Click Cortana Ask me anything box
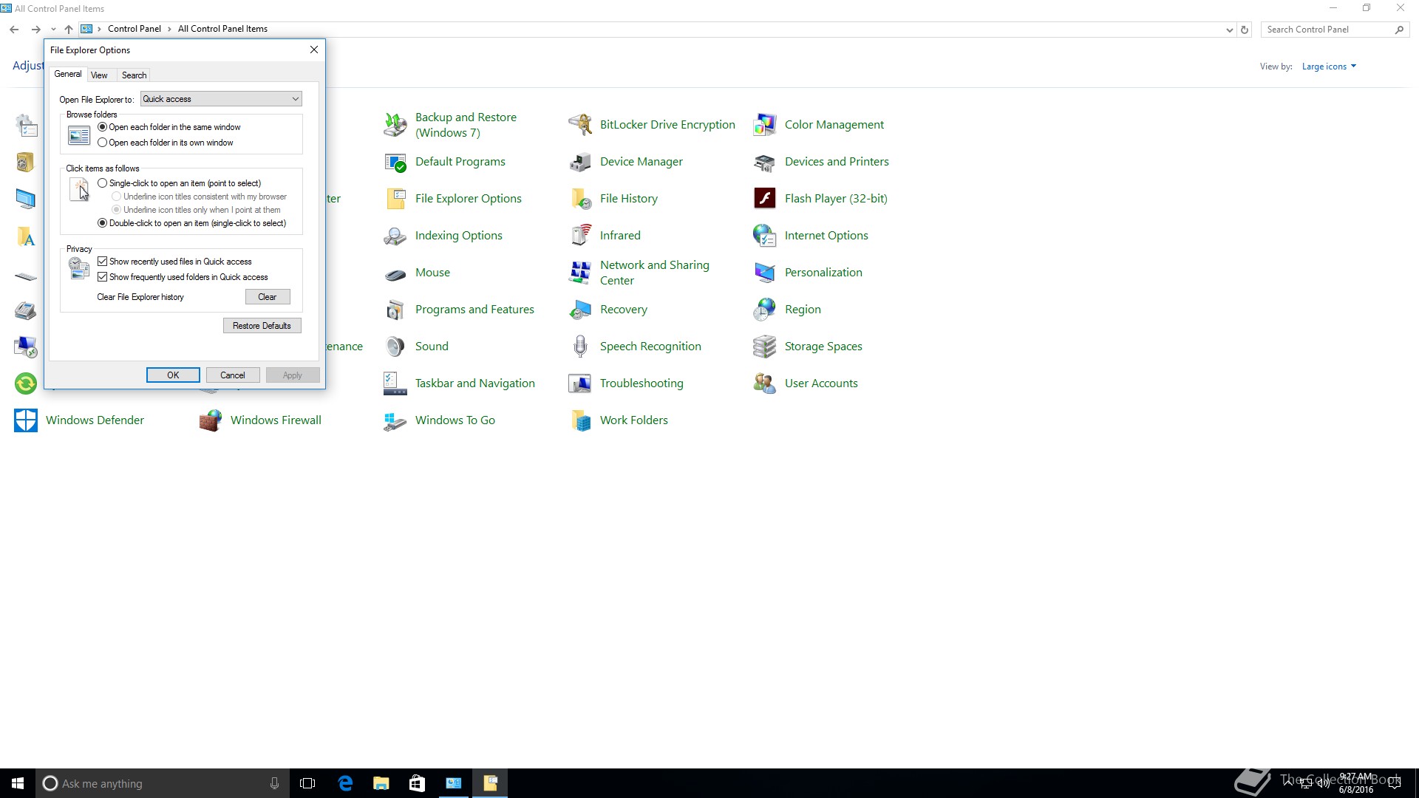Viewport: 1419px width, 798px height. tap(161, 783)
